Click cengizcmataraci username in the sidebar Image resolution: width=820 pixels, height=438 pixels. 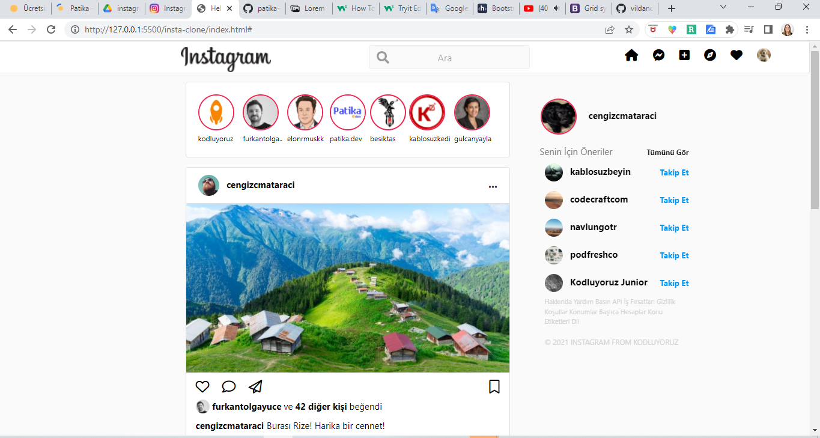click(622, 116)
